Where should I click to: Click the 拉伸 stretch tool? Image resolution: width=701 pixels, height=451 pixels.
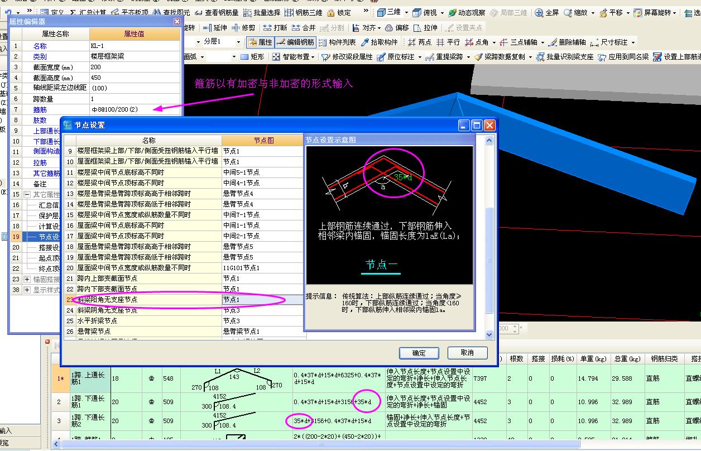tap(425, 27)
